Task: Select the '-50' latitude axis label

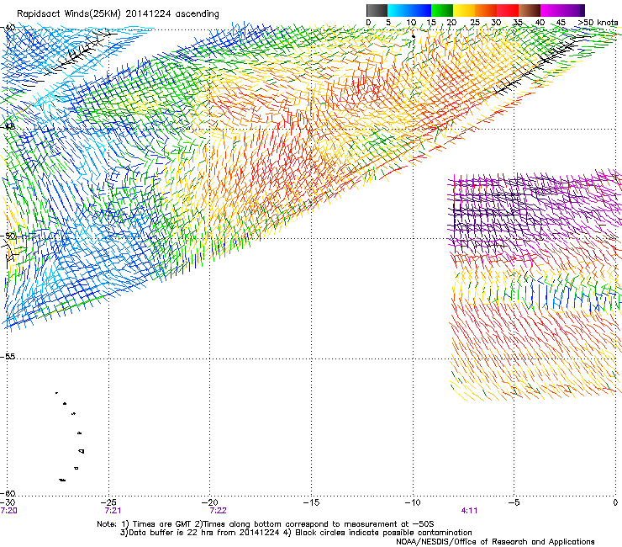Action: point(8,236)
